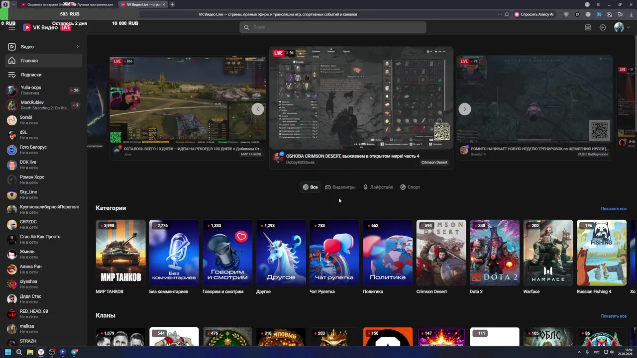Image resolution: width=637 pixels, height=358 pixels.
Task: Open Алина Рин channel in the sidebar
Action: point(44,269)
